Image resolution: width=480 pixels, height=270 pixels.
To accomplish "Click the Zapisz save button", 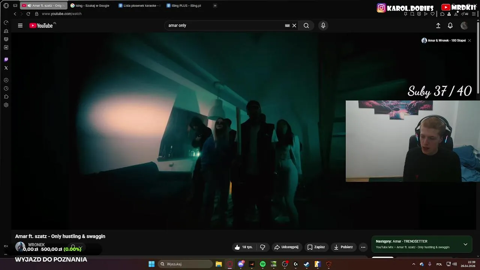I will click(316, 247).
